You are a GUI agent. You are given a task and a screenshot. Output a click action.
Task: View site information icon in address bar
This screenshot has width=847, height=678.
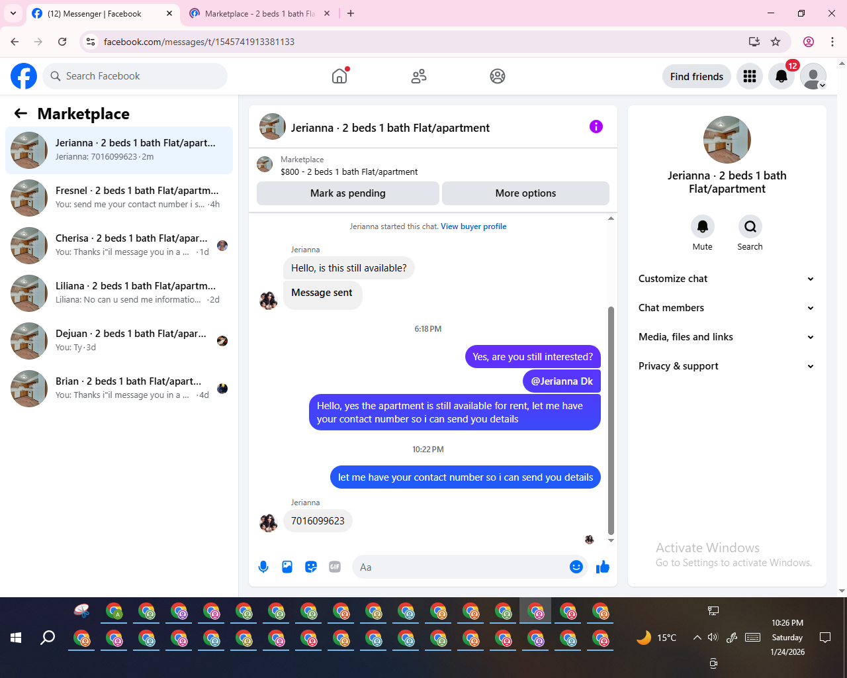pyautogui.click(x=91, y=42)
